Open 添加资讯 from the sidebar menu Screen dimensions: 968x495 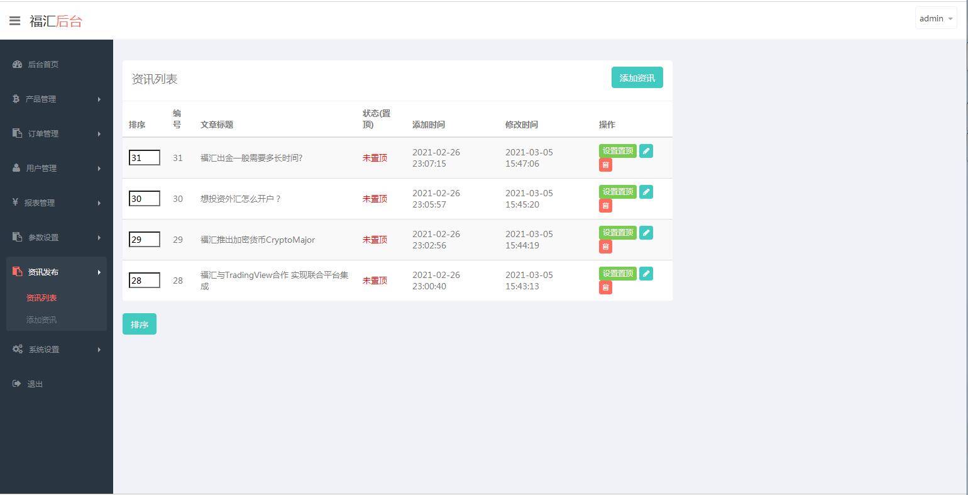point(41,320)
